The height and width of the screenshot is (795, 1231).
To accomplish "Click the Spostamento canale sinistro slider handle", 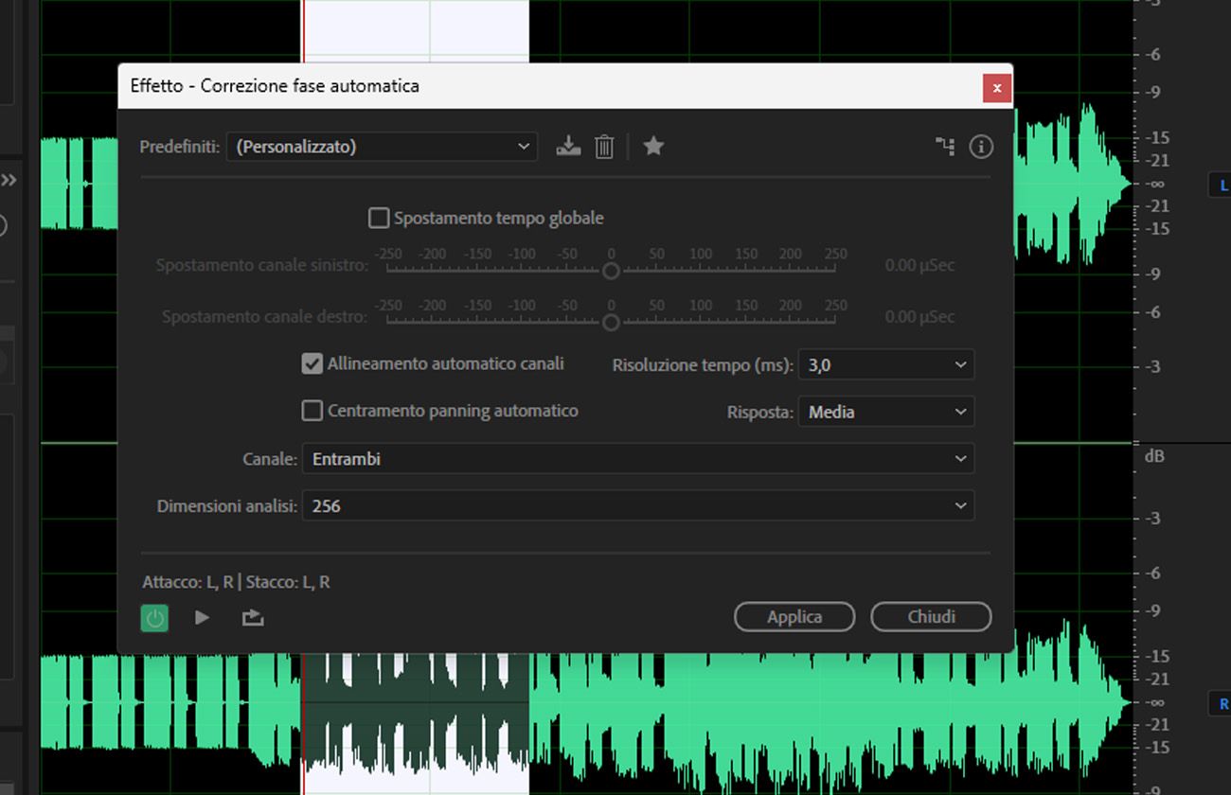I will [x=611, y=272].
